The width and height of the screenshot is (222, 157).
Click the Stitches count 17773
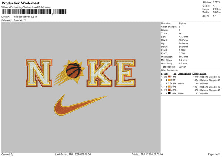point(216,3)
